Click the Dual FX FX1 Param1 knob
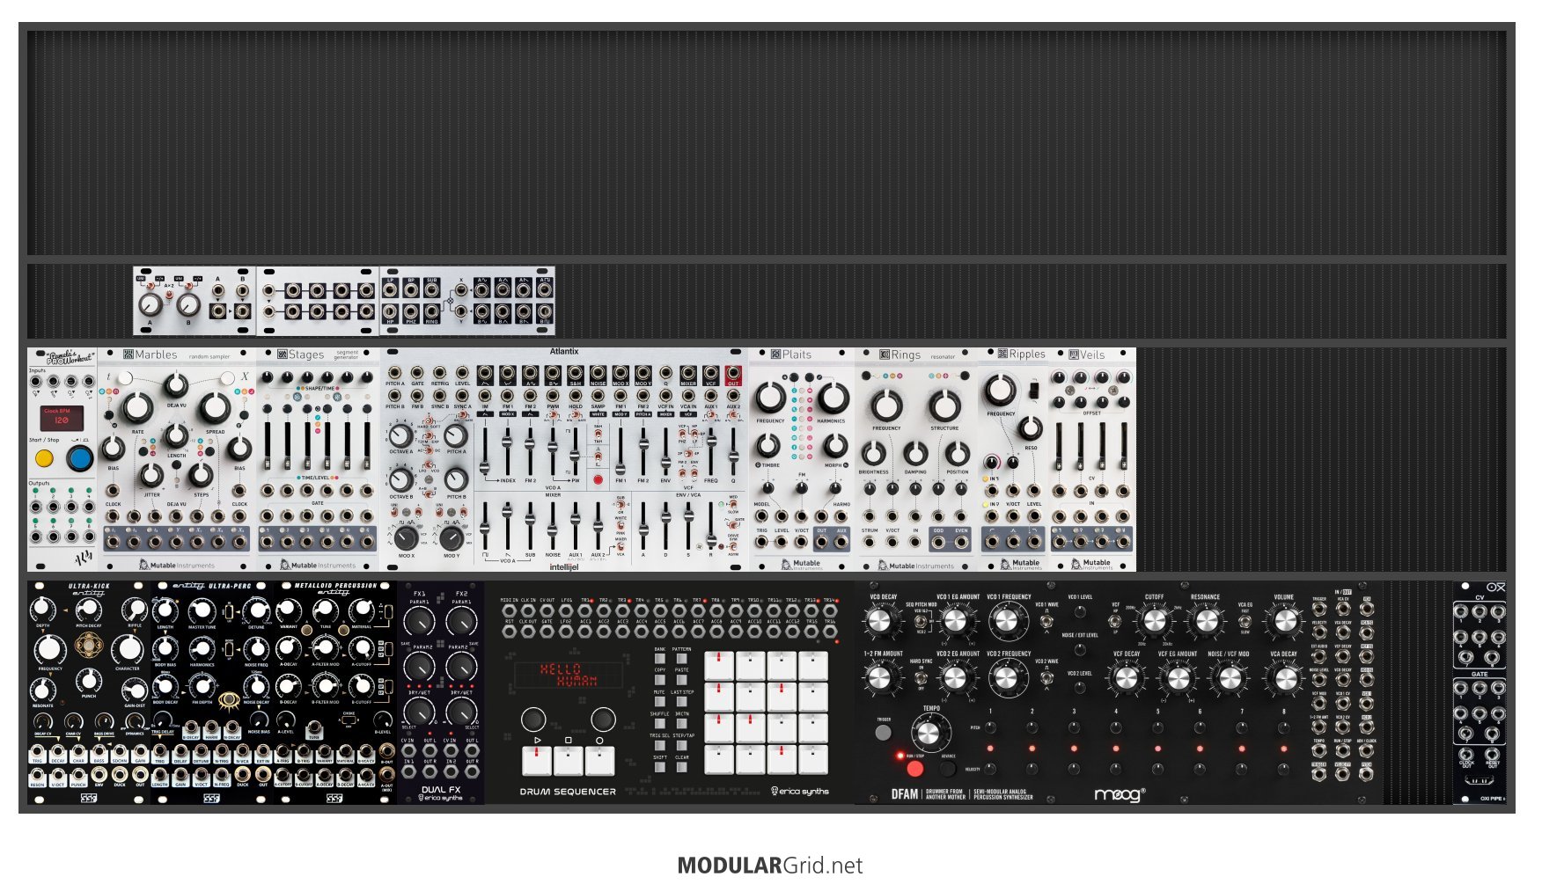This screenshot has width=1542, height=884. click(x=420, y=622)
